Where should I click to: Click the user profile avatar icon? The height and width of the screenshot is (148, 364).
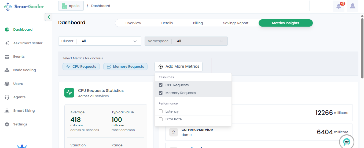point(352,6)
